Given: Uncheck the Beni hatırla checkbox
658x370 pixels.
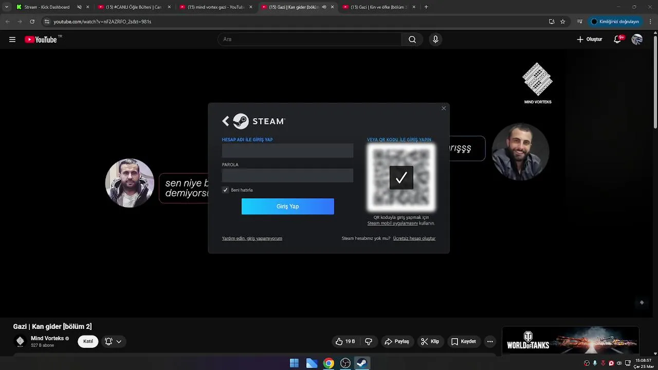Looking at the screenshot, I should click(x=225, y=190).
